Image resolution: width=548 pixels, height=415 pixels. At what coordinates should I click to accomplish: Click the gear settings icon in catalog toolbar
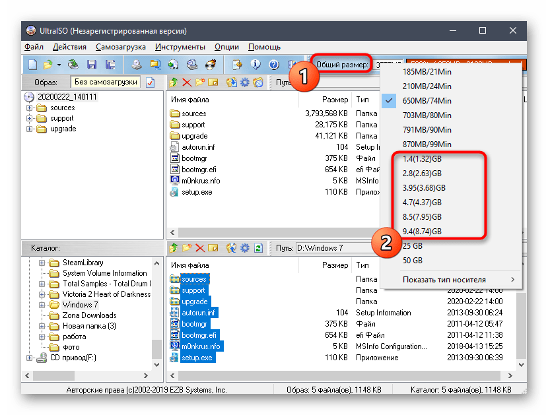[244, 248]
